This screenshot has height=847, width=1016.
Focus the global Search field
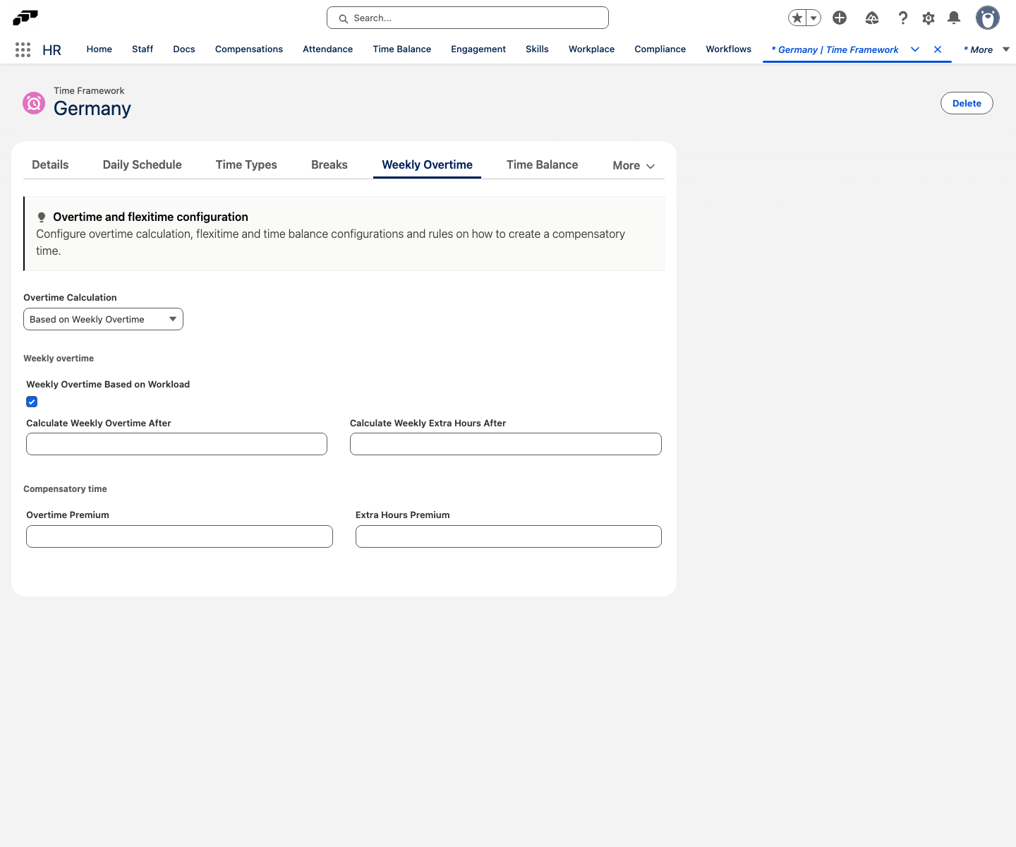pyautogui.click(x=468, y=18)
